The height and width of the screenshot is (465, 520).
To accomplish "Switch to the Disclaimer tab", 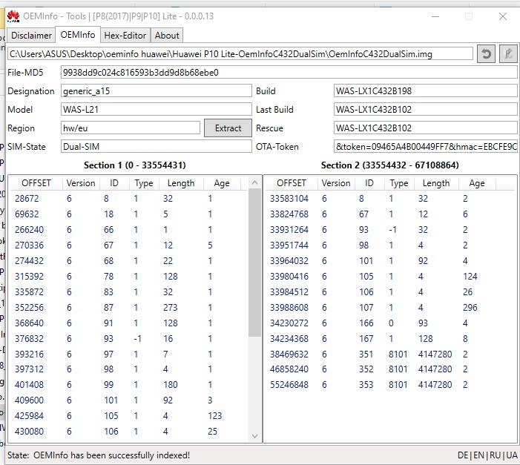I will [31, 36].
